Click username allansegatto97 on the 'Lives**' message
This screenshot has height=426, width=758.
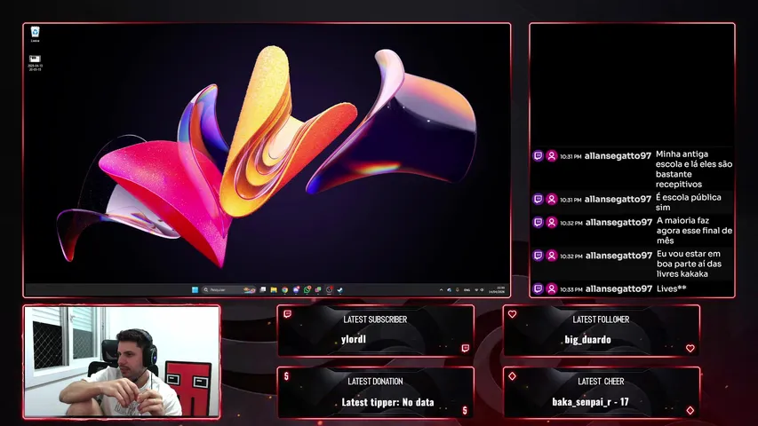618,288
